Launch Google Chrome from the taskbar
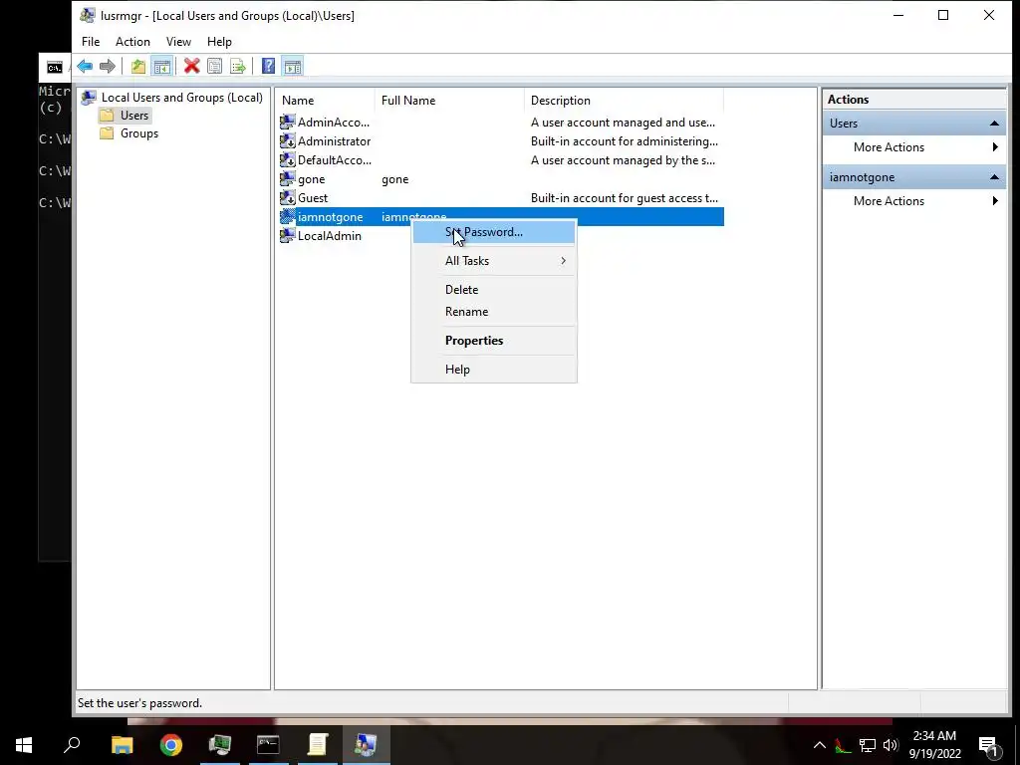 [171, 745]
